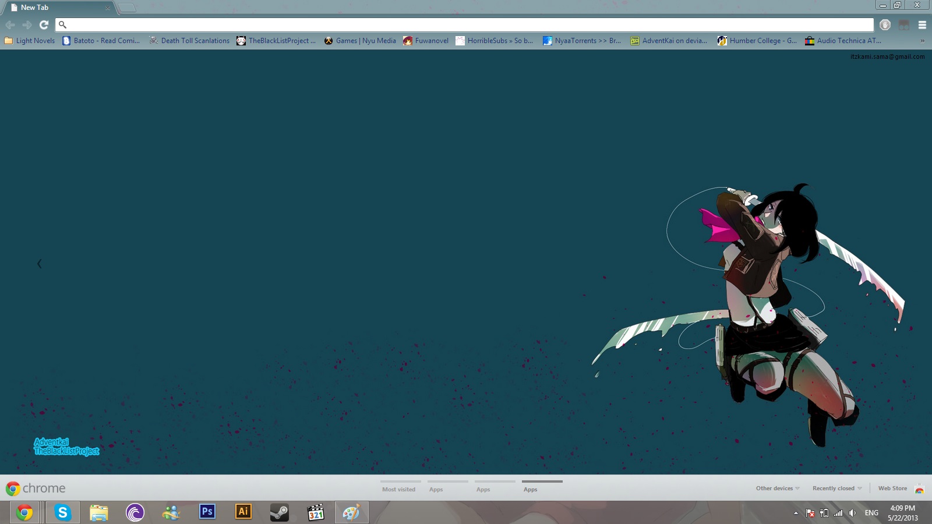Open the Audio Technica AT... bookmark
932x524 pixels.
click(x=843, y=41)
